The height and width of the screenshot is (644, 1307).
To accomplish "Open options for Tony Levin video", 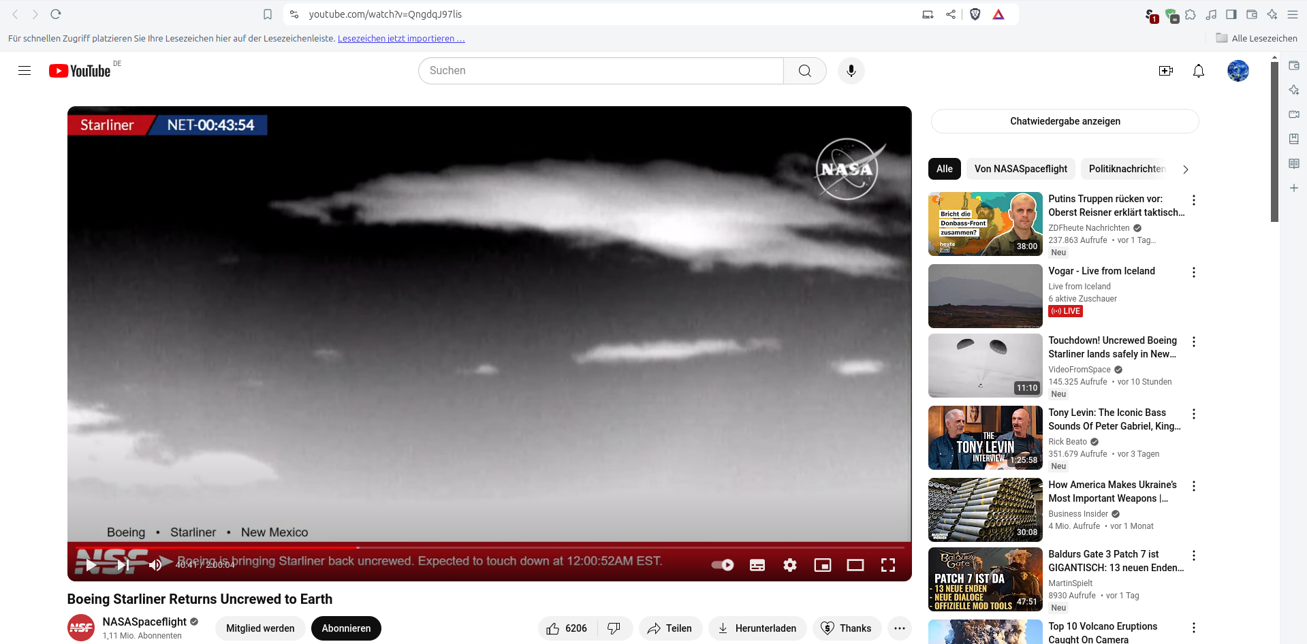I will tap(1194, 414).
